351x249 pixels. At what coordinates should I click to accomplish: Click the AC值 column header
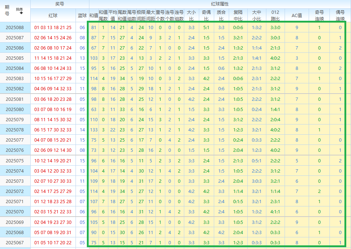[x=297, y=16]
